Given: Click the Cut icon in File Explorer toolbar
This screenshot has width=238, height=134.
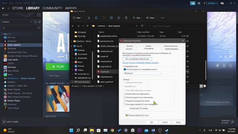Looking at the screenshot, I should point(89,18).
